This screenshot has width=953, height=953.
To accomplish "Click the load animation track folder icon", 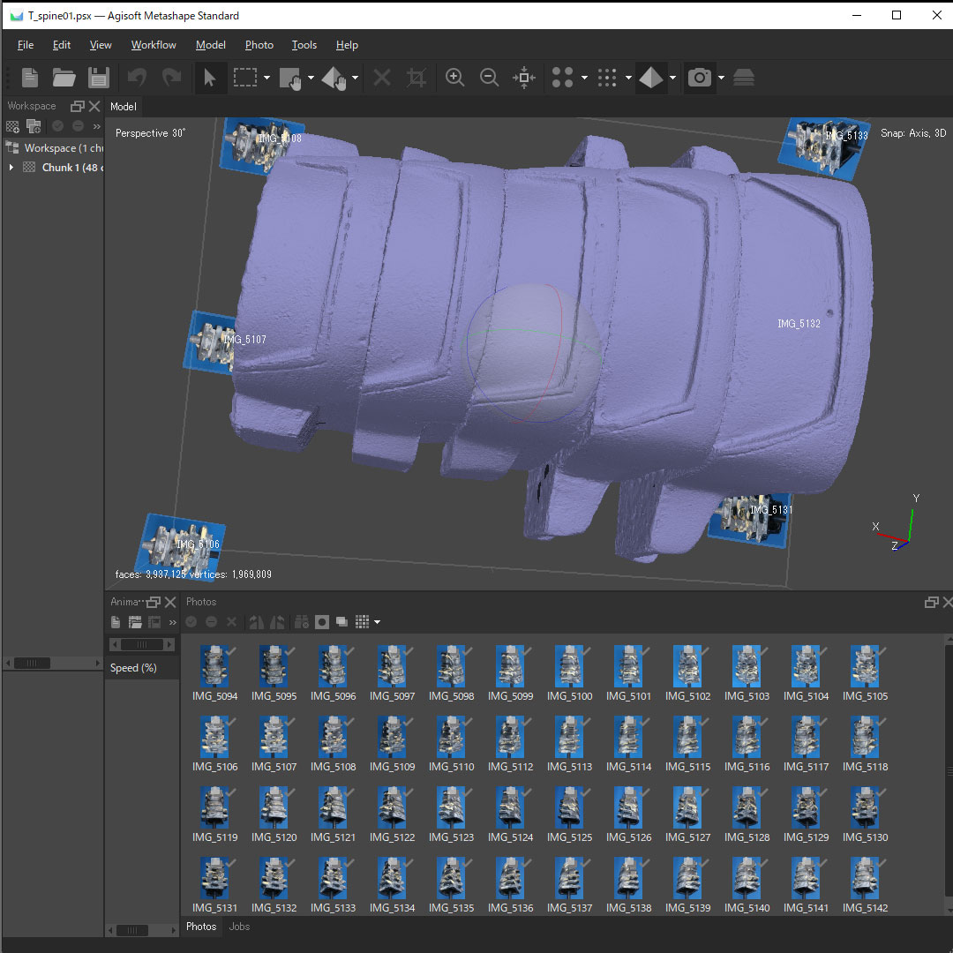I will pos(135,622).
